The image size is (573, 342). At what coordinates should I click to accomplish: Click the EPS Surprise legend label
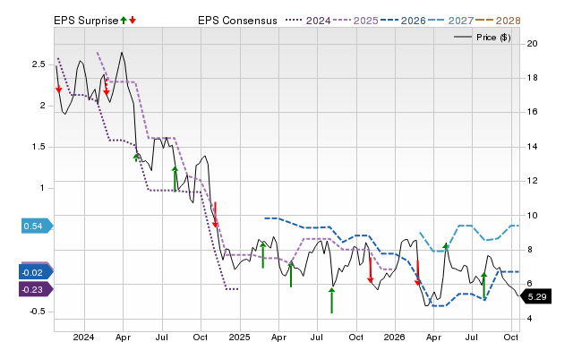pyautogui.click(x=86, y=21)
